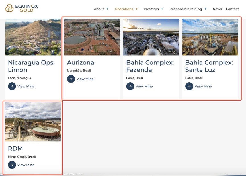Select the Aurizona heading link

80,62
